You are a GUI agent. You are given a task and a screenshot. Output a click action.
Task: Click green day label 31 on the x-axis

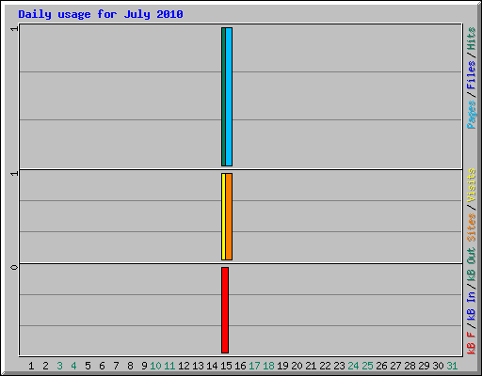click(452, 366)
